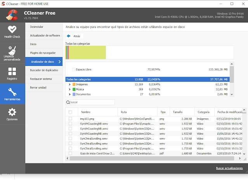This screenshot has width=248, height=180.
Task: Select the Herramientas wrench icon
Action: [x=12, y=92]
